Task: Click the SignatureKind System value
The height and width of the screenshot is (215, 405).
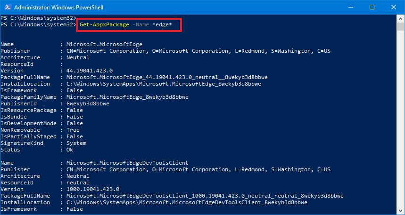Action: tap(76, 143)
